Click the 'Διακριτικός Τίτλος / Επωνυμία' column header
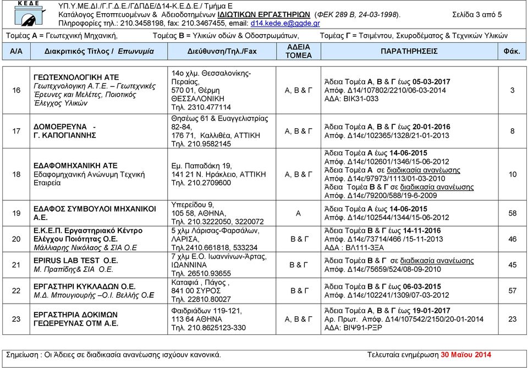 pyautogui.click(x=99, y=52)
